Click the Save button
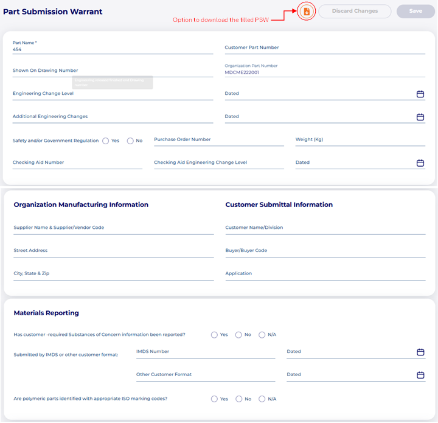Viewport: 438px width, 423px height. click(x=415, y=11)
